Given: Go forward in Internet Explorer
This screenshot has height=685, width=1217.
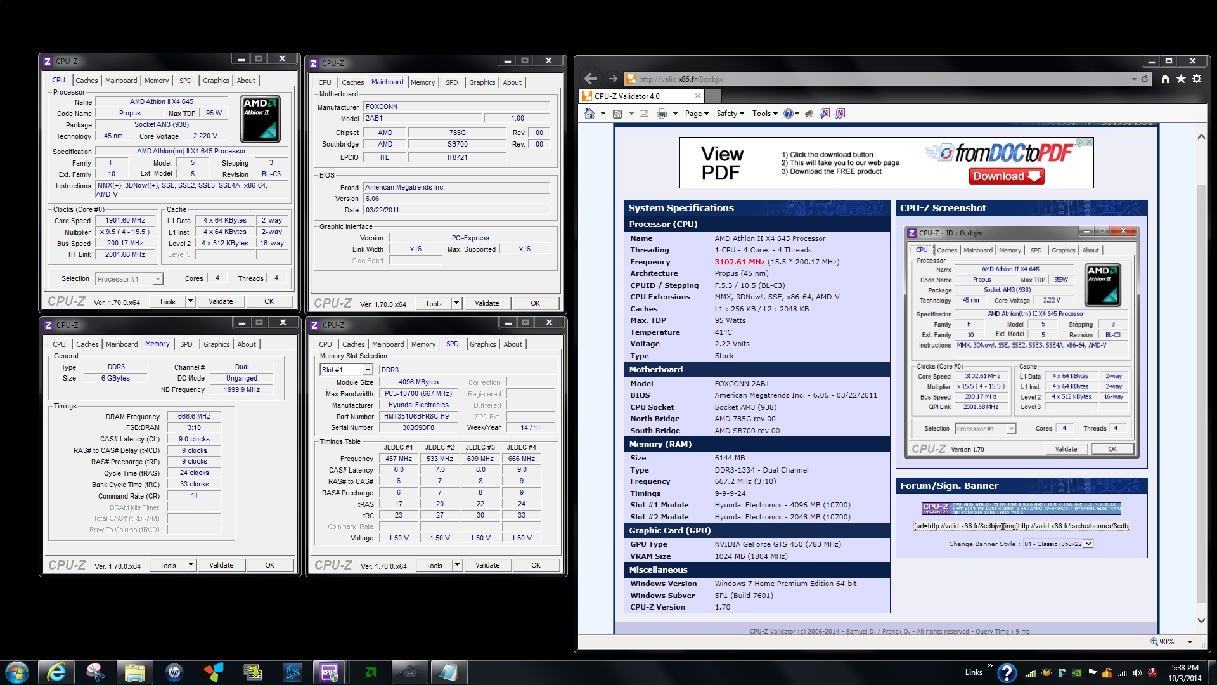Looking at the screenshot, I should (x=612, y=79).
